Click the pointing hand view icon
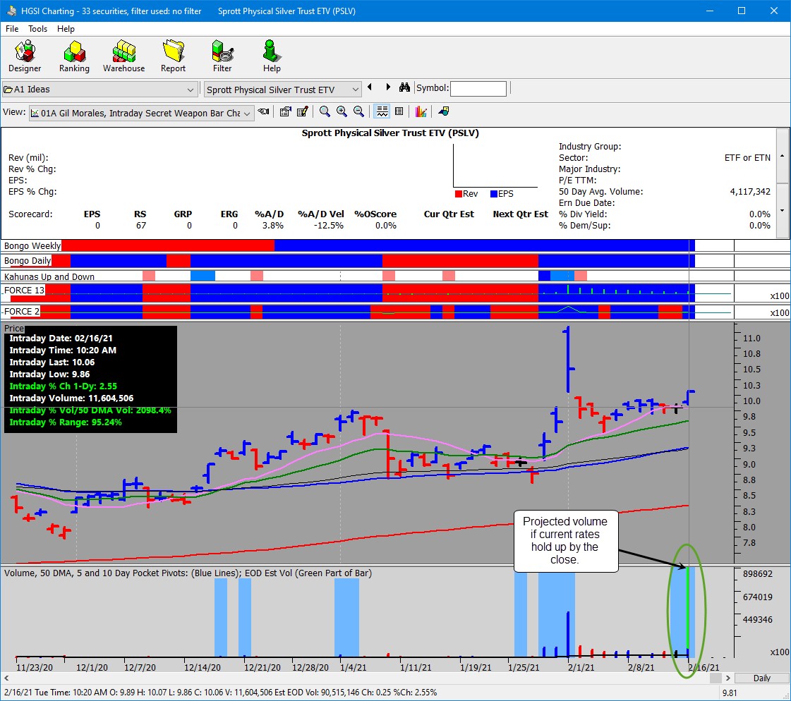The height and width of the screenshot is (701, 791). [x=263, y=111]
